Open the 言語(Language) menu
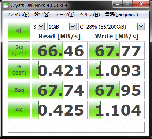Screen dimensions: 152x139 coord(122,15)
